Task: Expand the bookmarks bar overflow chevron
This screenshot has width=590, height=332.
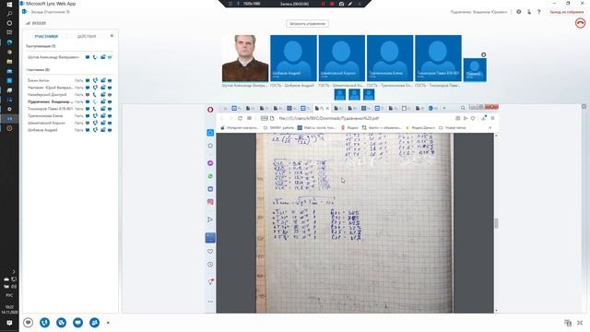Action: point(490,127)
